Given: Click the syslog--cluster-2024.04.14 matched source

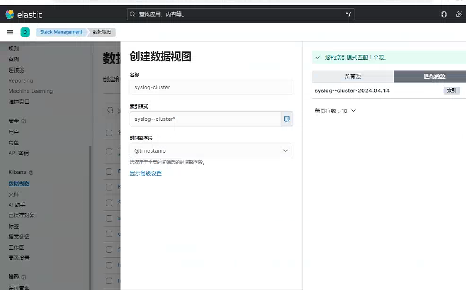Looking at the screenshot, I should [x=352, y=90].
